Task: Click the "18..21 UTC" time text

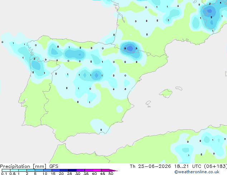Action: 188,166
